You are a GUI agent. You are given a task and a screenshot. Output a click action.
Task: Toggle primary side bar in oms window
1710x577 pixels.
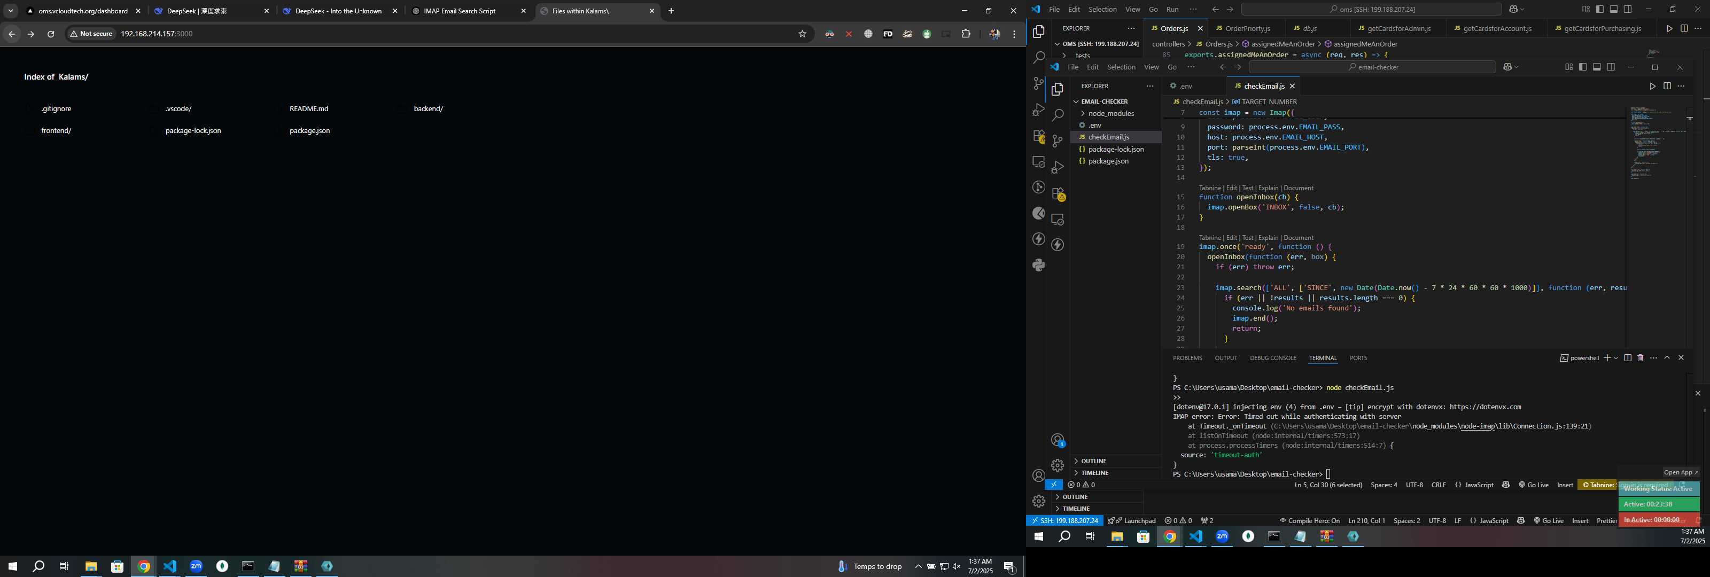pyautogui.click(x=1600, y=9)
